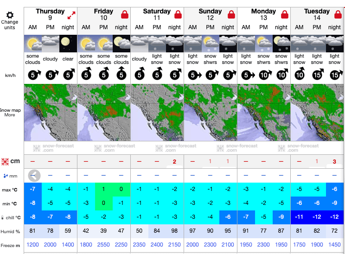Select the Thursday 9 day header
The image size is (345, 254).
pos(50,14)
